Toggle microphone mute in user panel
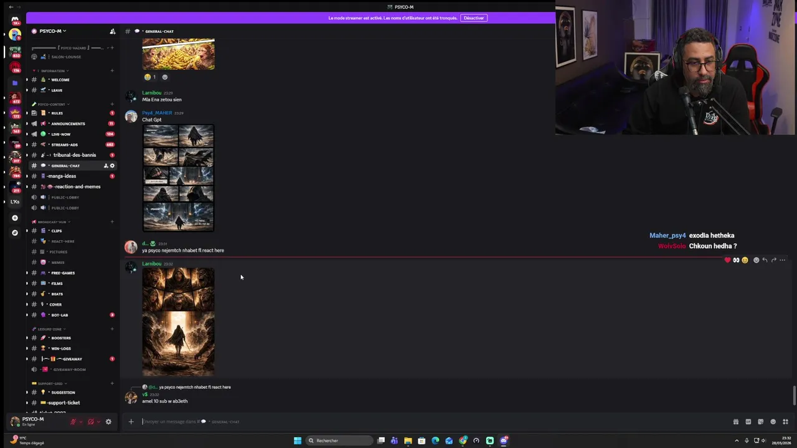 pos(73,421)
